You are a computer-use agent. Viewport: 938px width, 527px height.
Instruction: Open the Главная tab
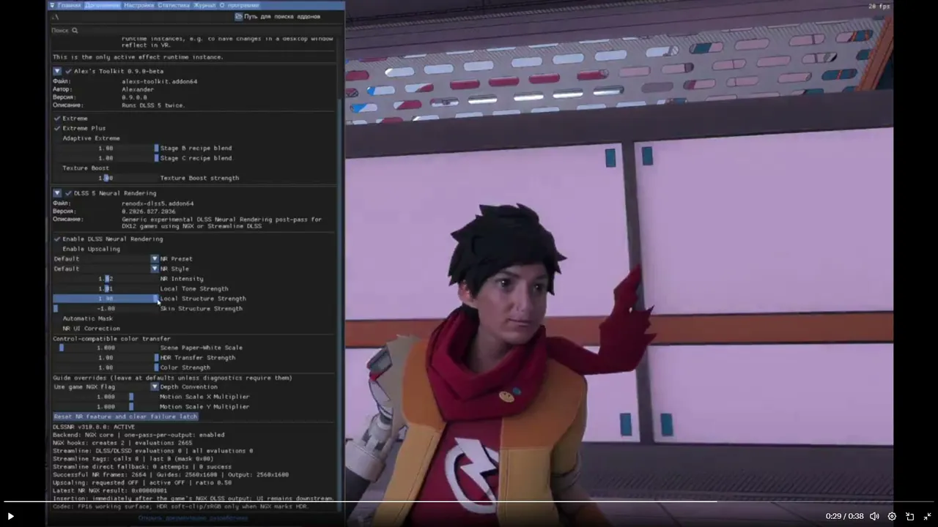(x=69, y=5)
